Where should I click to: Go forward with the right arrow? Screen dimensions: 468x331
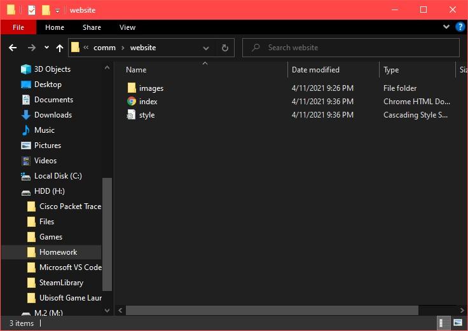point(31,48)
